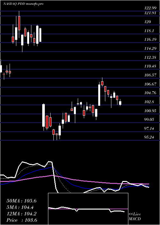Click the 50MA : 105.6 reading
Viewport: 160px width, 225px height.
coord(21,201)
